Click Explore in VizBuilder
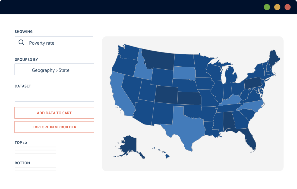The height and width of the screenshot is (189, 297). 54,127
